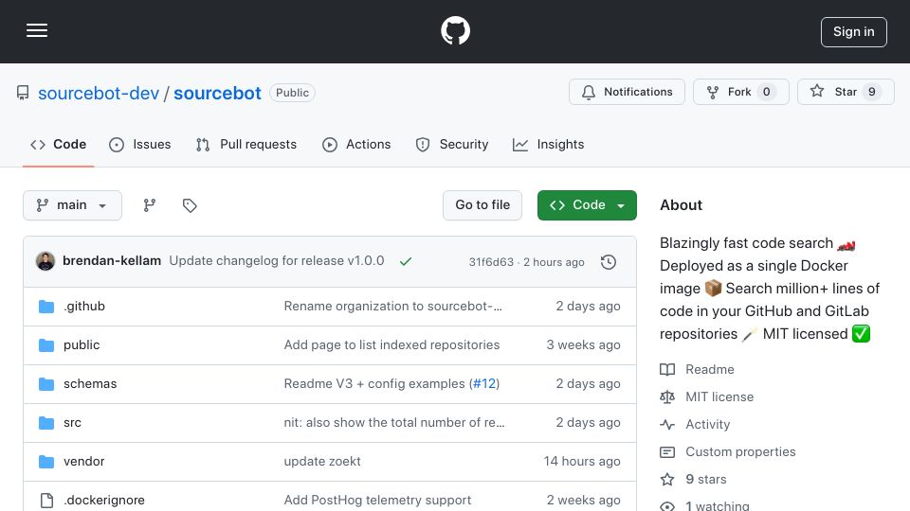This screenshot has height=511, width=910.
Task: Open 'Add PostHog telemetry support' commit message
Action: [x=377, y=500]
